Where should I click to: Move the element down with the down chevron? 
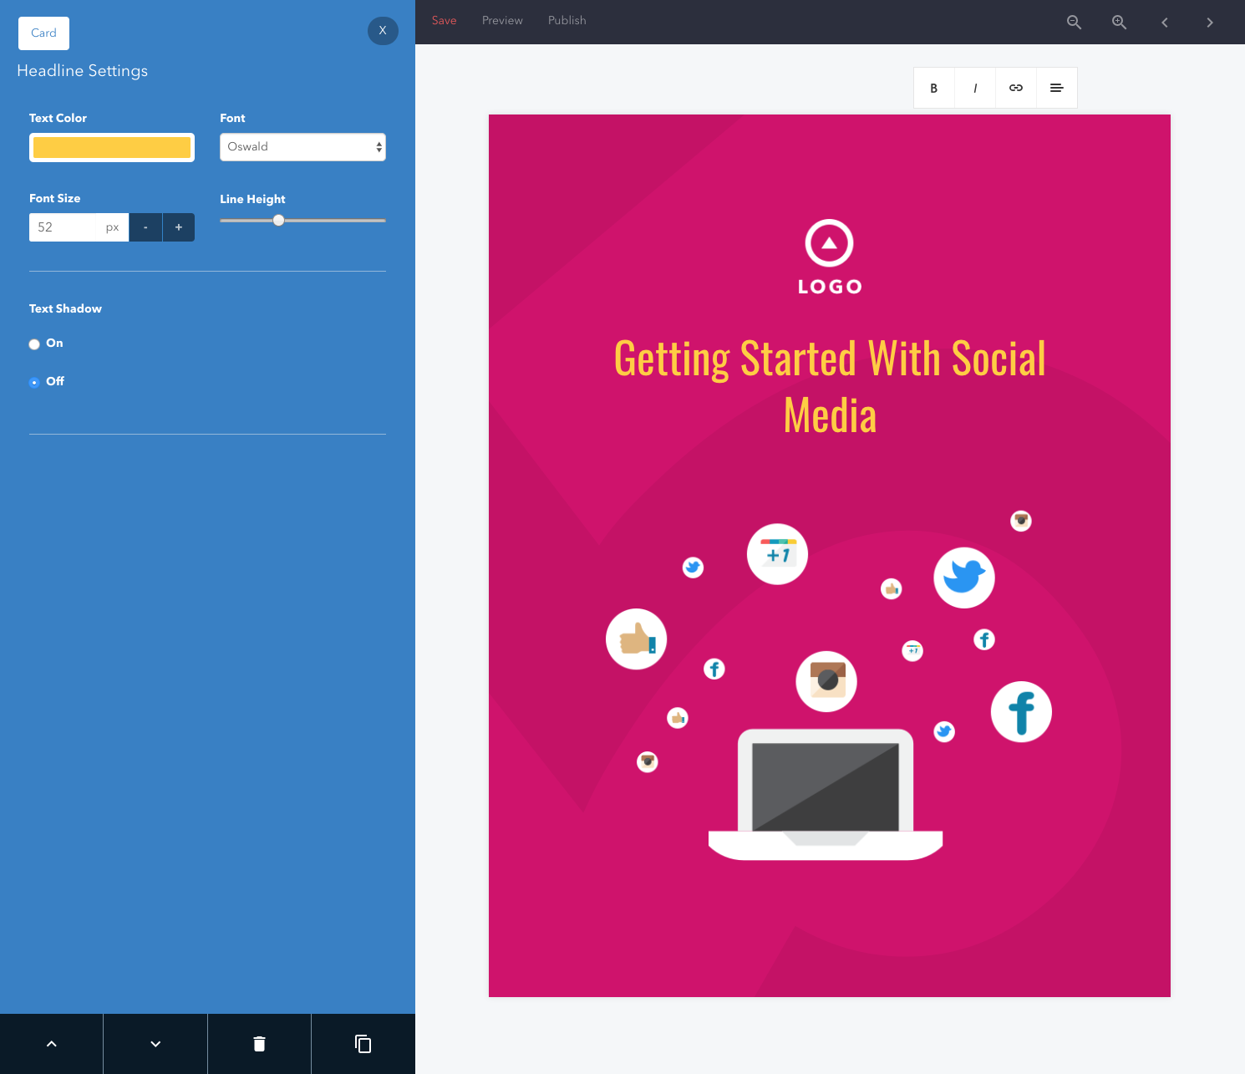click(x=155, y=1044)
